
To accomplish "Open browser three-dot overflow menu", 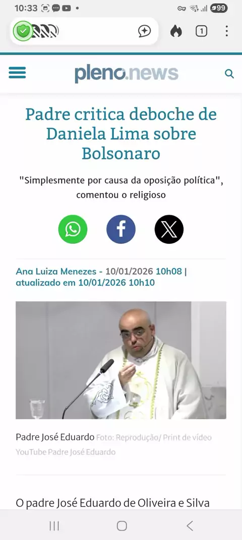I will pos(226,31).
